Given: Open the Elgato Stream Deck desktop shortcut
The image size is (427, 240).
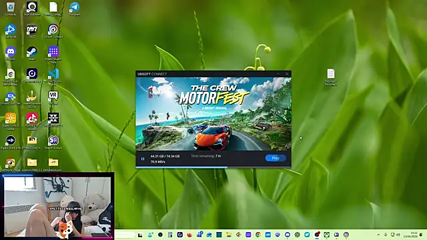Looking at the screenshot, I should click(x=53, y=55).
